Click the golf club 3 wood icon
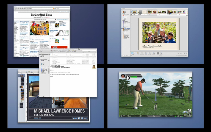Viewport: 211px width, 132px height. 190,111
